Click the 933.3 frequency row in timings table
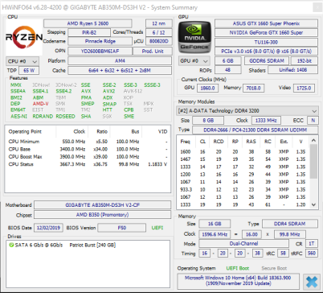This screenshot has width=323, height=293. pos(243,189)
